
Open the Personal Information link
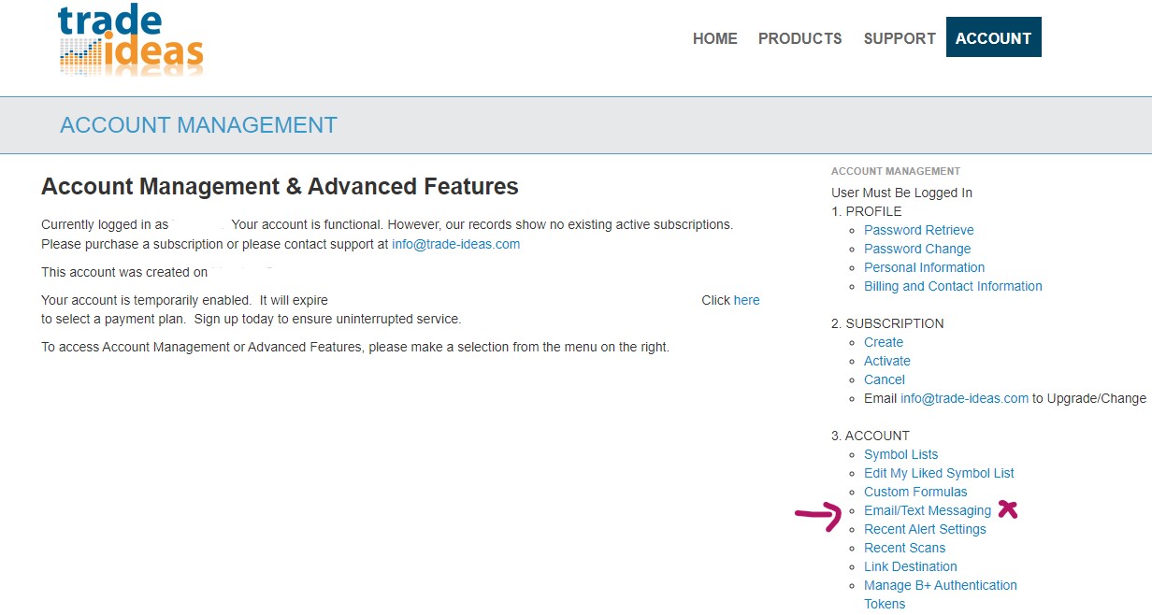pos(924,267)
